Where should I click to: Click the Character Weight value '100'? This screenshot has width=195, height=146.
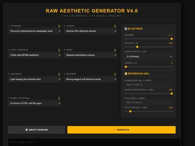170,90
